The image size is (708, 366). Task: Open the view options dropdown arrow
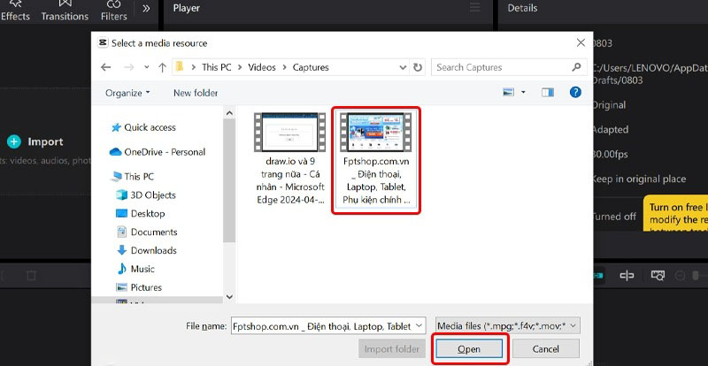point(523,92)
